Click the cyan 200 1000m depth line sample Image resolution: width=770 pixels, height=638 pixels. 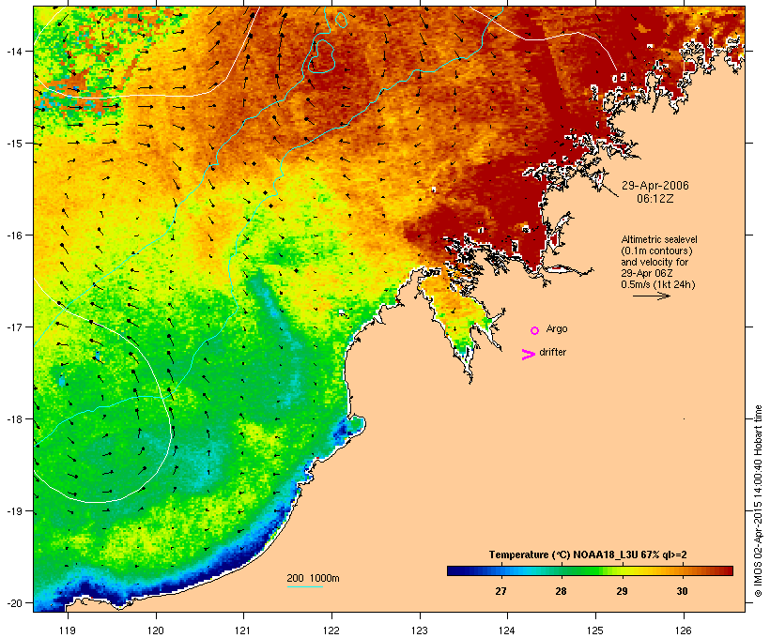pyautogui.click(x=305, y=586)
